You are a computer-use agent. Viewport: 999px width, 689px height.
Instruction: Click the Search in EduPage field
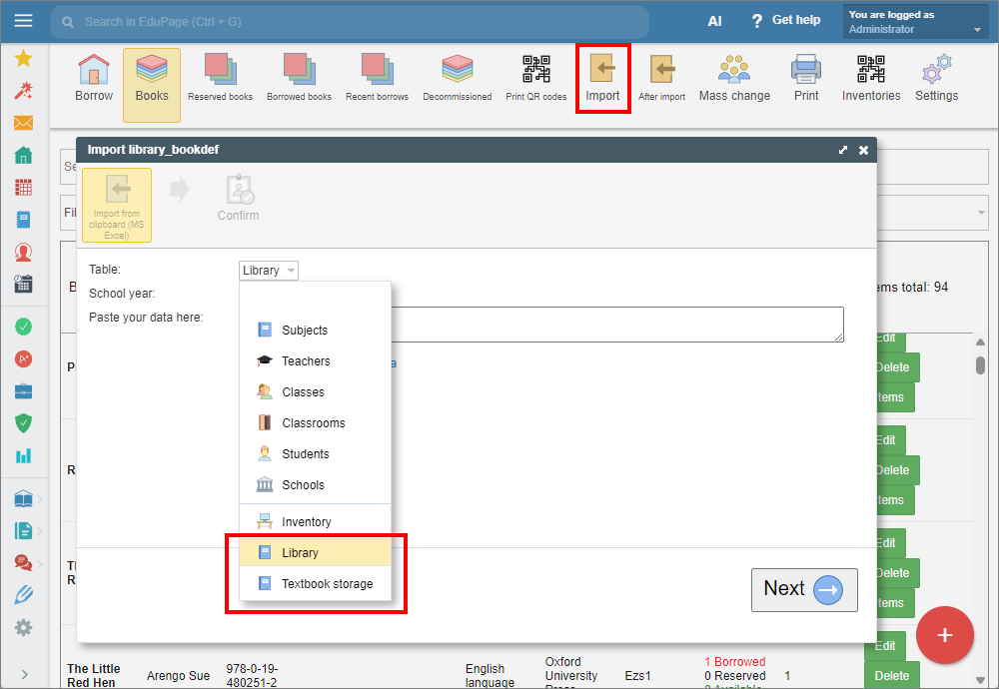point(350,22)
